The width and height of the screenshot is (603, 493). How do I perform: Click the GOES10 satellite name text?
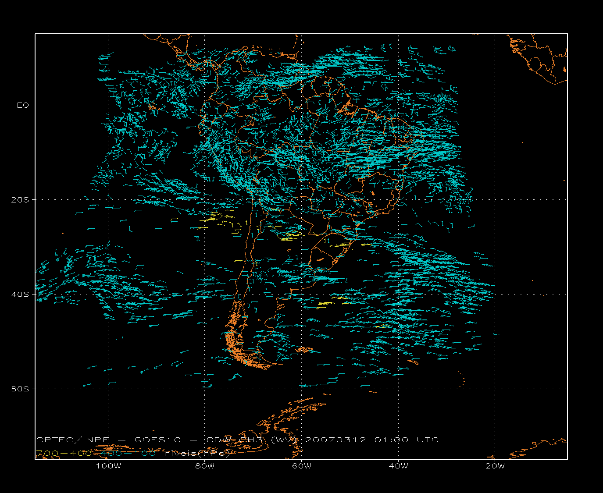(158, 440)
